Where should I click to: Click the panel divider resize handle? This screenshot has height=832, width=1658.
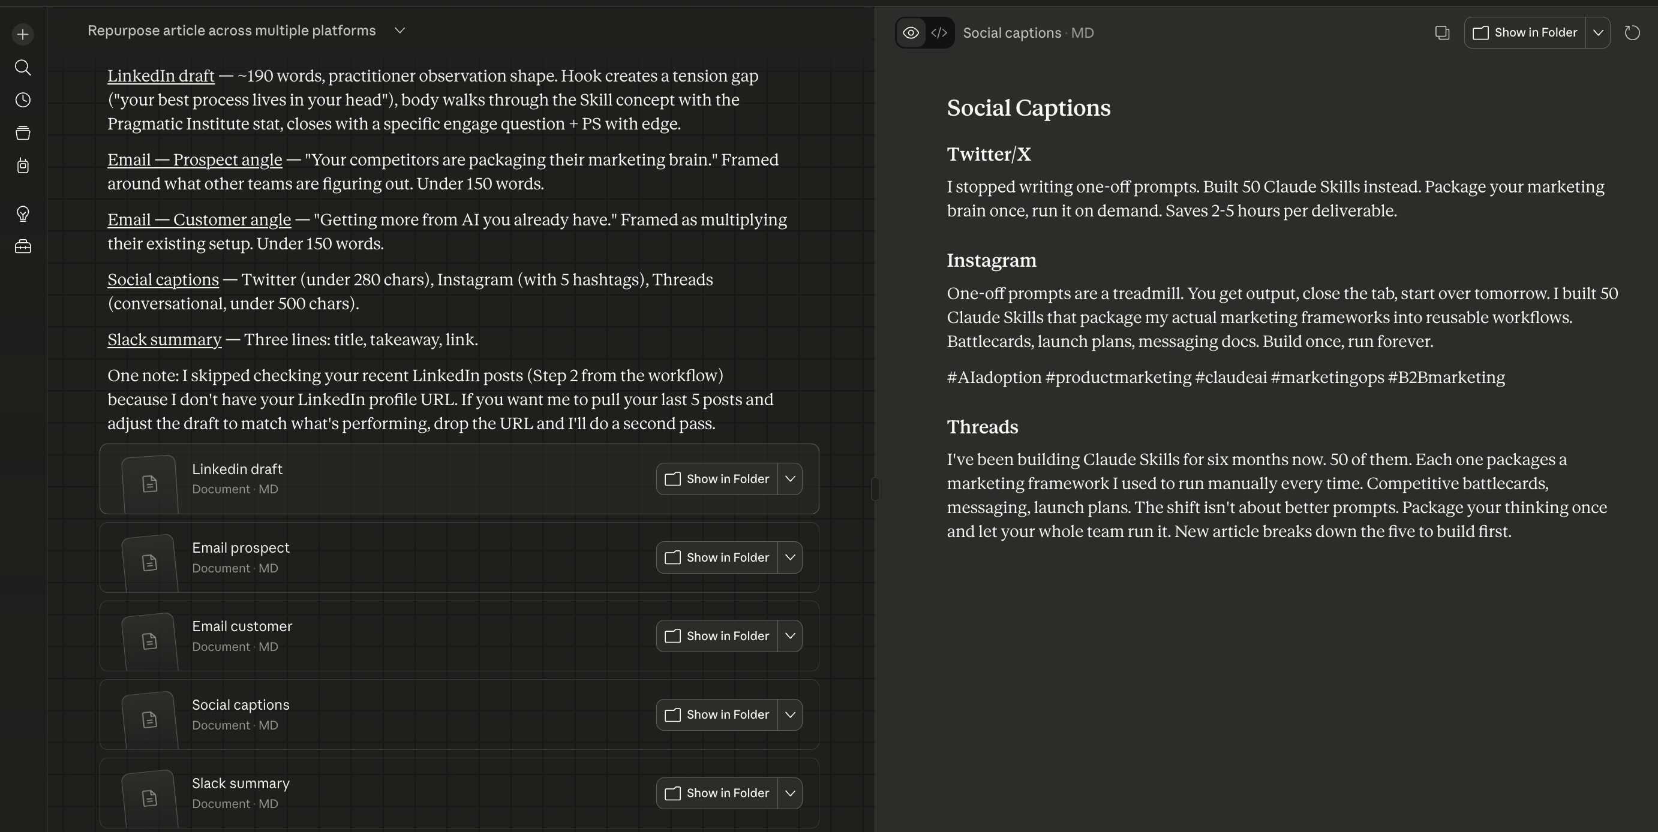click(x=875, y=489)
